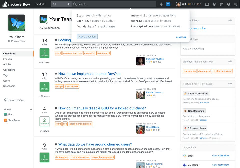The image size is (240, 168).
Task: Open the Products menu
Action: coord(40,4)
